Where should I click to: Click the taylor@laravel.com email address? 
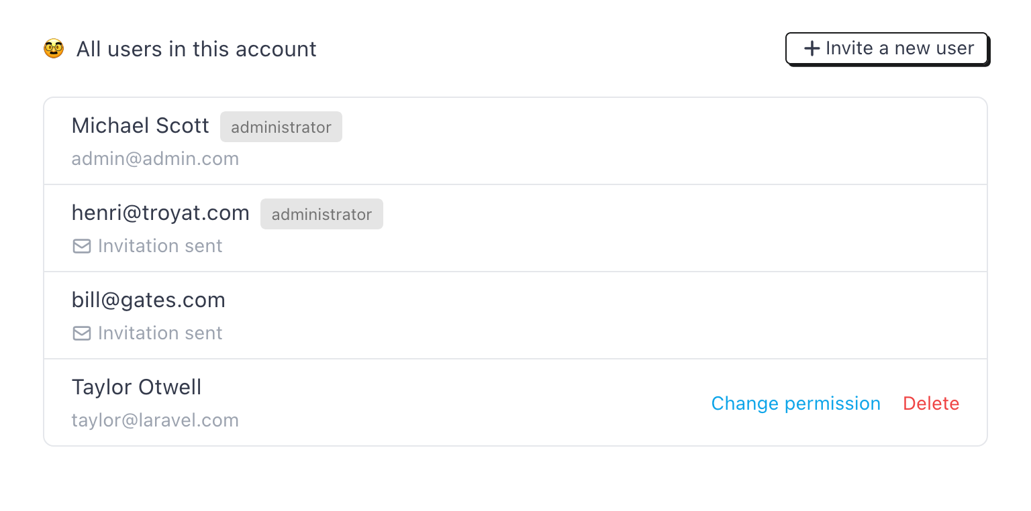tap(155, 420)
